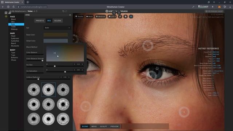233x131 pixels.
Task: Select the middle iris thumbnail in second row
Action: [x=48, y=104]
